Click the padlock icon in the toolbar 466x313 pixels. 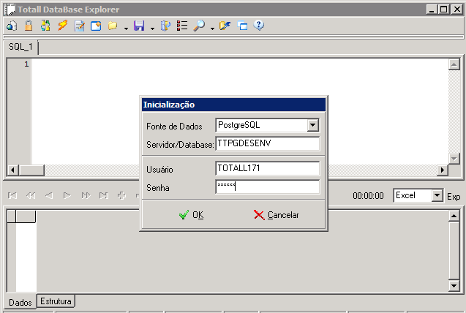pyautogui.click(x=29, y=26)
